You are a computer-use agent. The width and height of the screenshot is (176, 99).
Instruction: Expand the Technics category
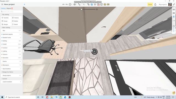pos(12,54)
